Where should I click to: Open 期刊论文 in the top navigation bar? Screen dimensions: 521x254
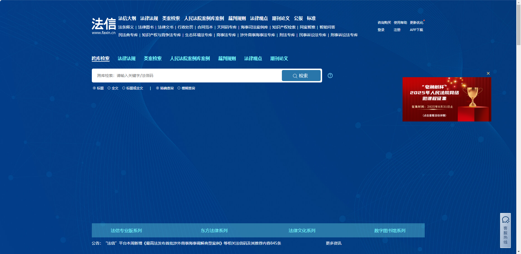tap(281, 19)
